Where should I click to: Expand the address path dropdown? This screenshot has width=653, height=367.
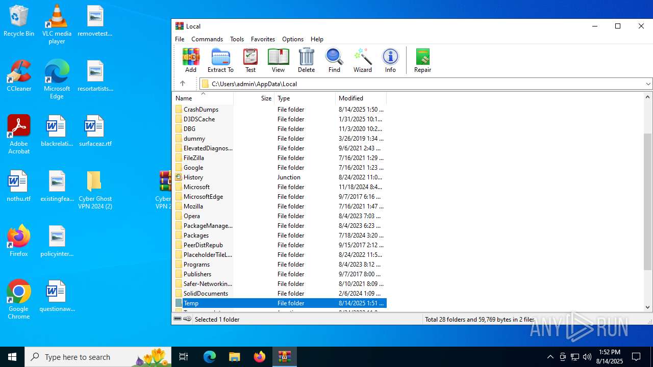(x=648, y=84)
